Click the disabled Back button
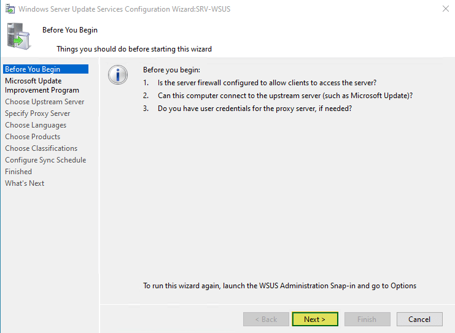This screenshot has height=333, width=455. click(266, 319)
